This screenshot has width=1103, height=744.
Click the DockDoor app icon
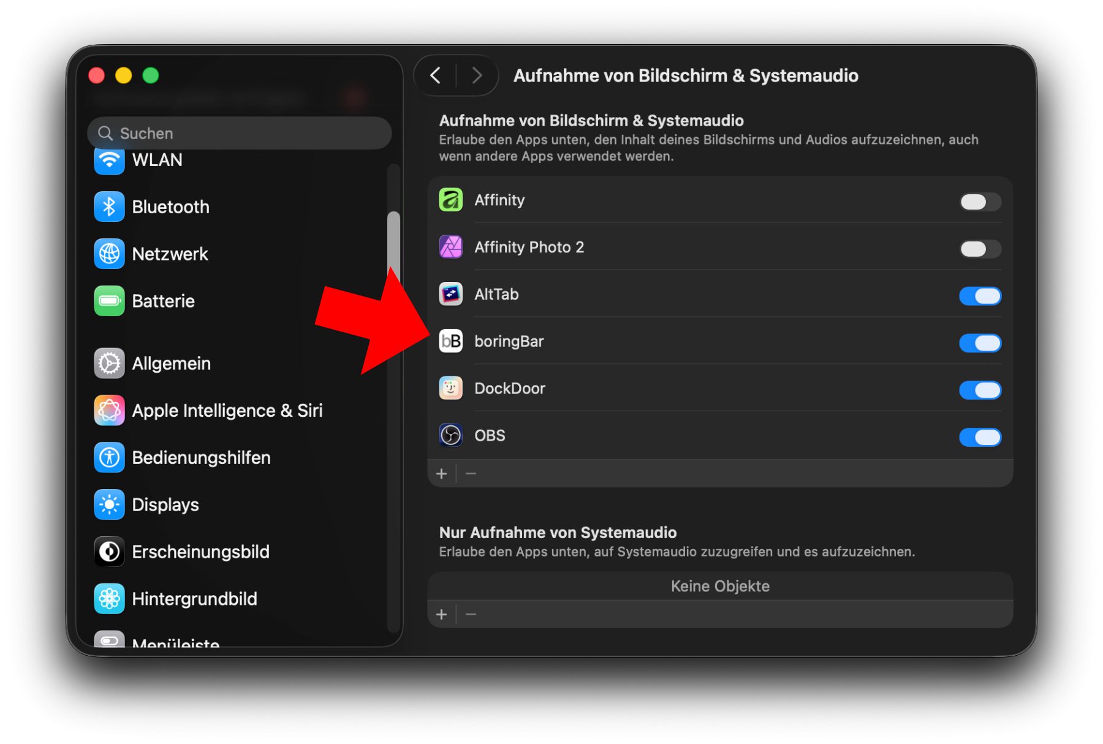[x=451, y=389]
